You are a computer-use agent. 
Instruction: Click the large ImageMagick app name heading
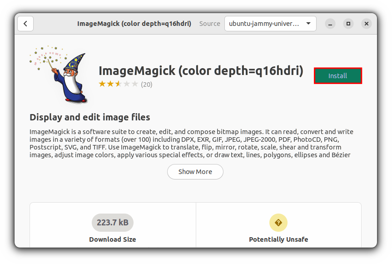(201, 71)
